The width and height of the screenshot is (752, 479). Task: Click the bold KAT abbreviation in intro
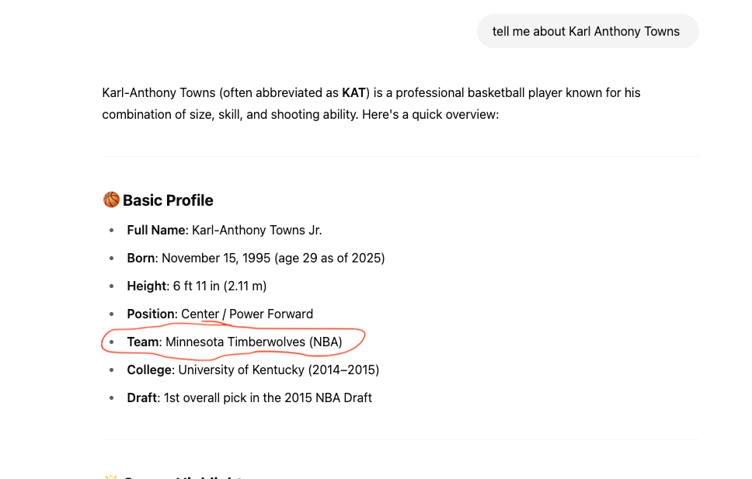tap(353, 92)
